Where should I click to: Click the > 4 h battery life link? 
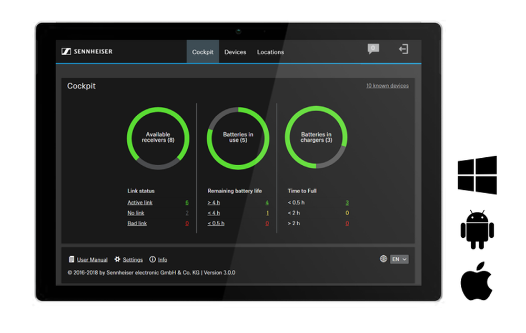click(214, 203)
